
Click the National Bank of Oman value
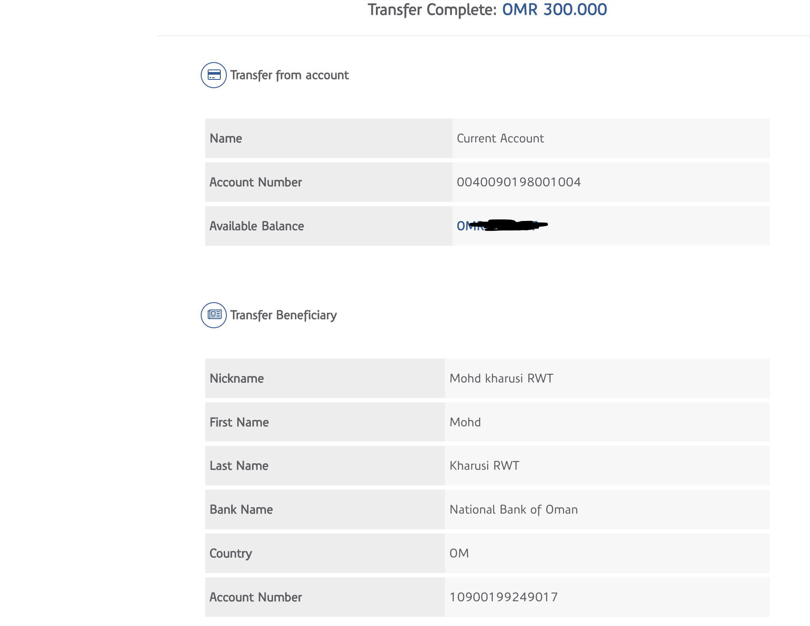(x=514, y=510)
